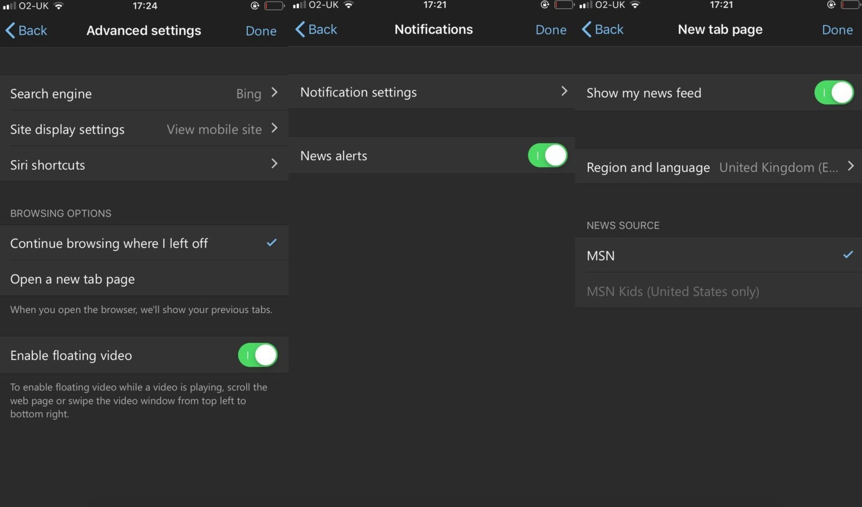Tap Back chevron on Advanced settings screen
862x507 pixels.
click(x=11, y=30)
